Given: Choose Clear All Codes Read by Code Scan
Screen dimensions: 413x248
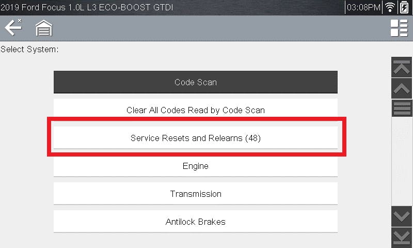Looking at the screenshot, I should point(196,110).
